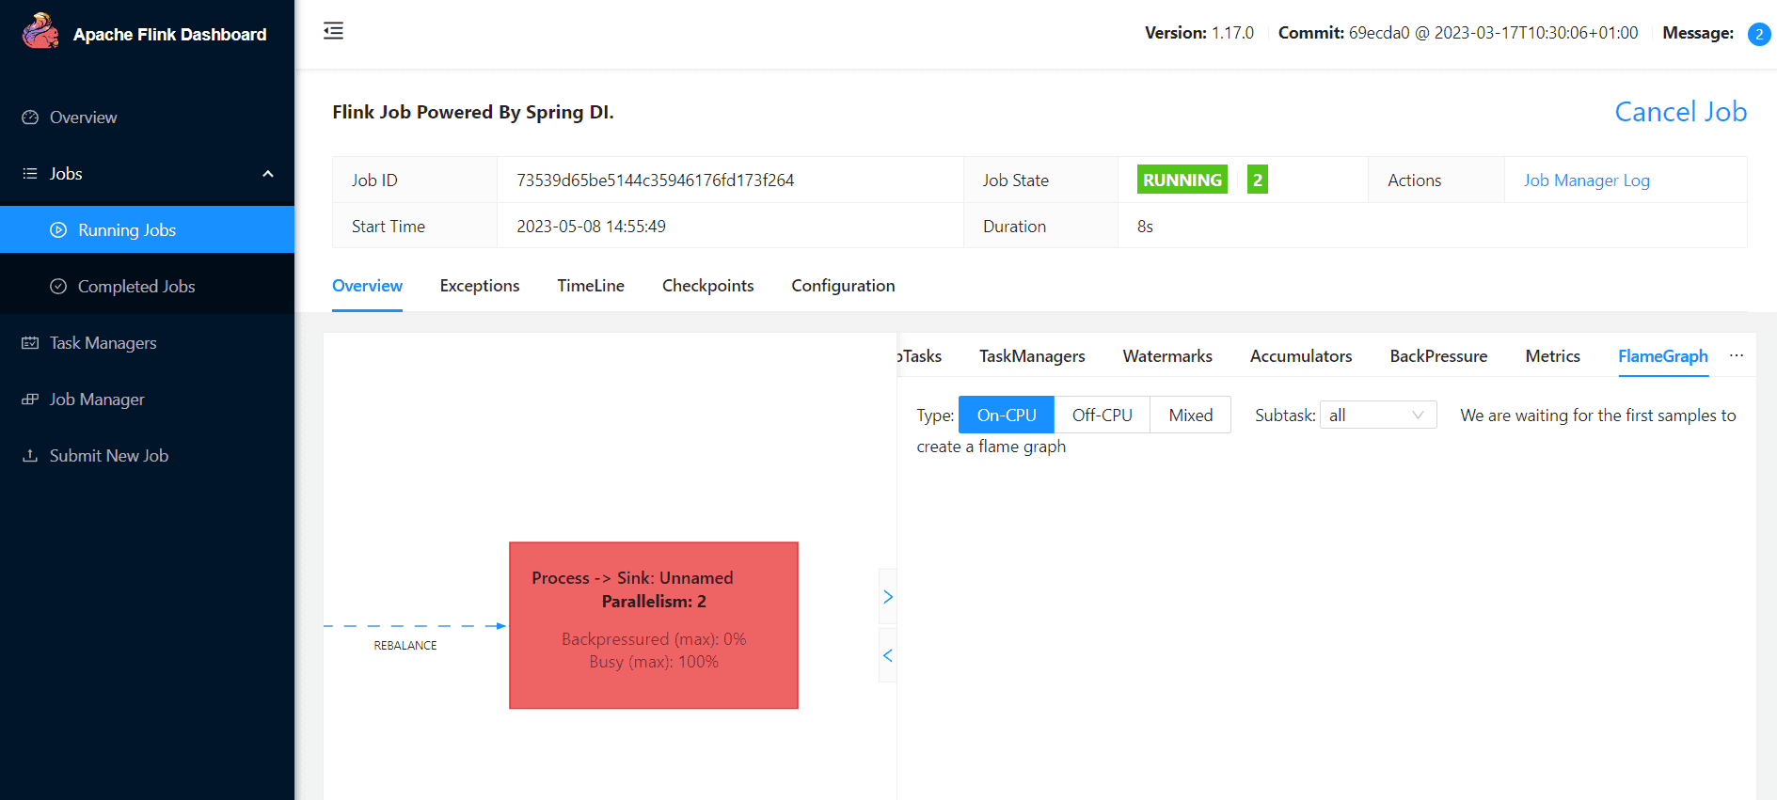Click the Jobs list icon in sidebar
1777x800 pixels.
[30, 174]
